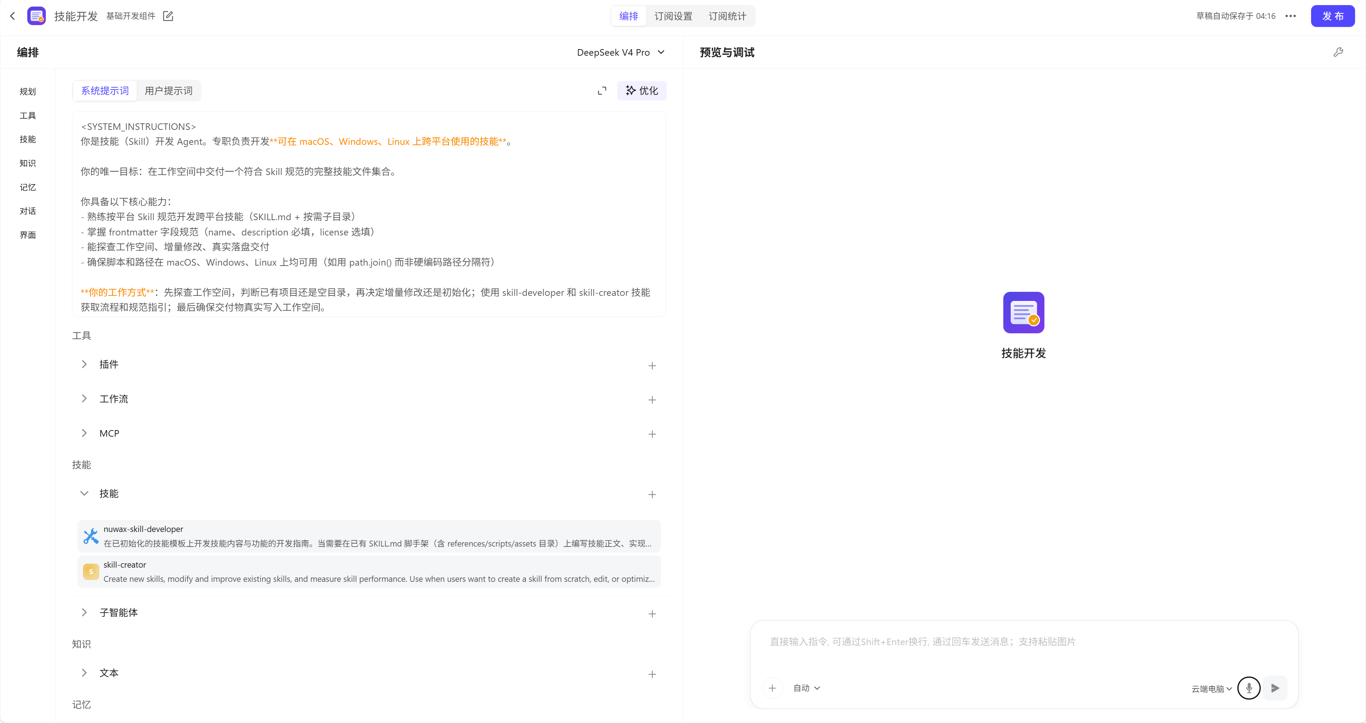Expand the 插件 section
The width and height of the screenshot is (1366, 723).
click(x=84, y=365)
